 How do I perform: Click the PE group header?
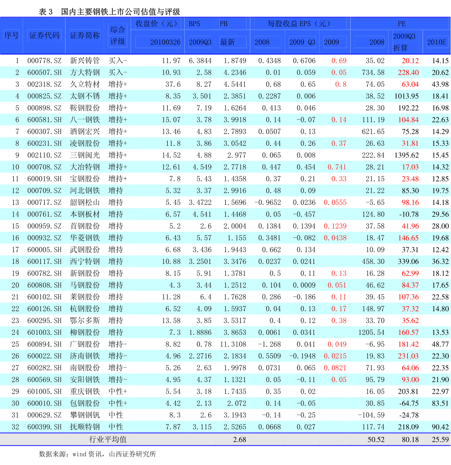(401, 23)
